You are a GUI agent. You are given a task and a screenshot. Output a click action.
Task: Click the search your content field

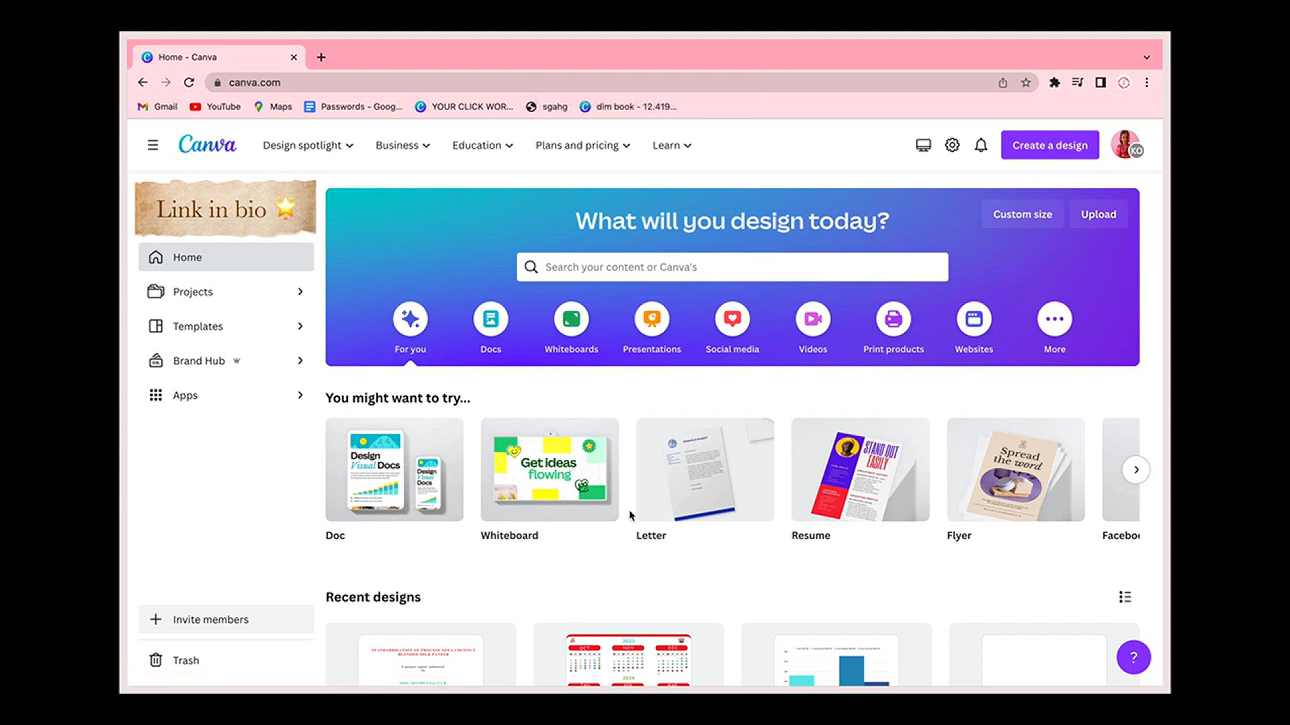pyautogui.click(x=732, y=267)
